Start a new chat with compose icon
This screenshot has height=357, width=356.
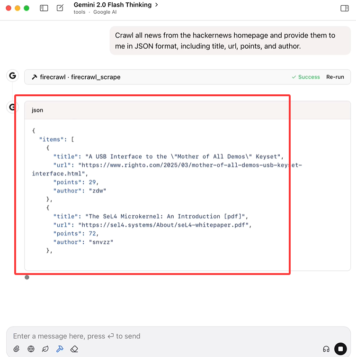tap(60, 8)
